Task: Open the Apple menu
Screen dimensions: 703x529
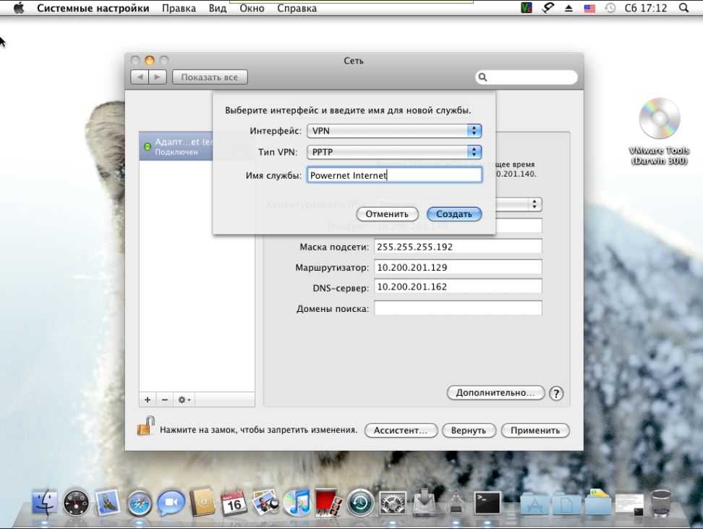Action: coord(18,8)
